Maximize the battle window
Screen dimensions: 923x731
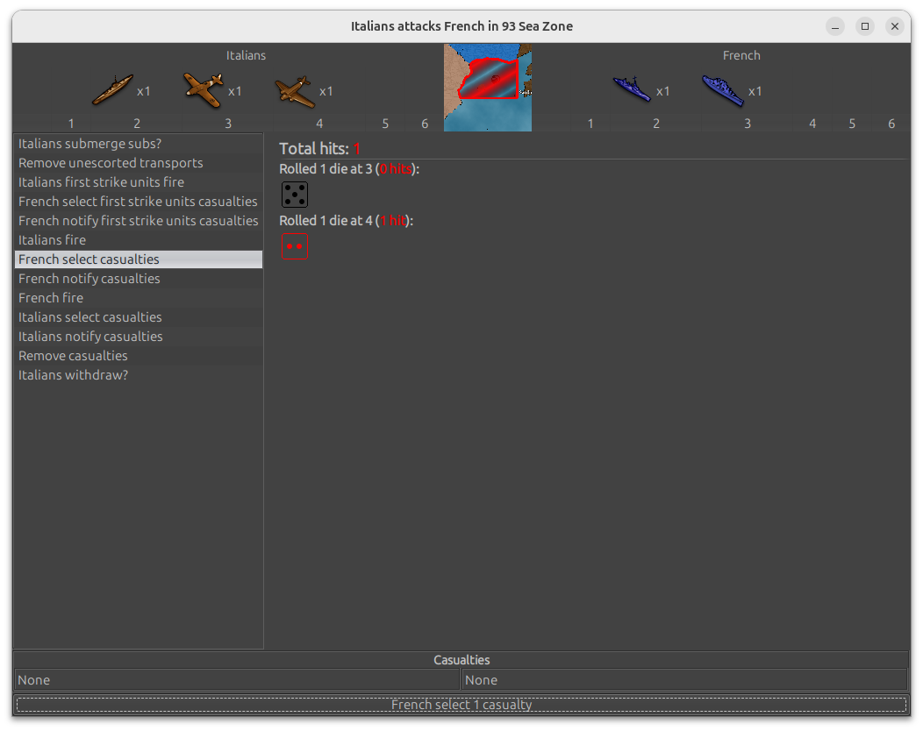tap(865, 26)
